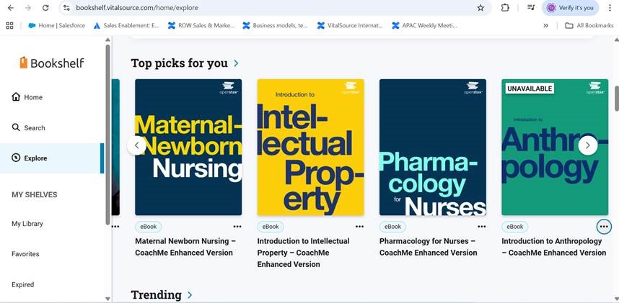Open more options for Maternal Newborn Nursing
Image resolution: width=619 pixels, height=303 pixels.
tap(237, 227)
